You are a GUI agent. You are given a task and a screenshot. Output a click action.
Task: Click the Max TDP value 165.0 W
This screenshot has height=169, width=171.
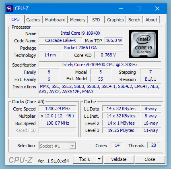(114, 40)
